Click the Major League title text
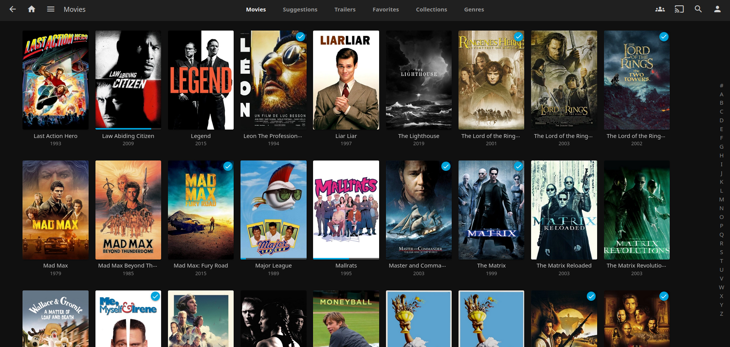 click(x=273, y=266)
